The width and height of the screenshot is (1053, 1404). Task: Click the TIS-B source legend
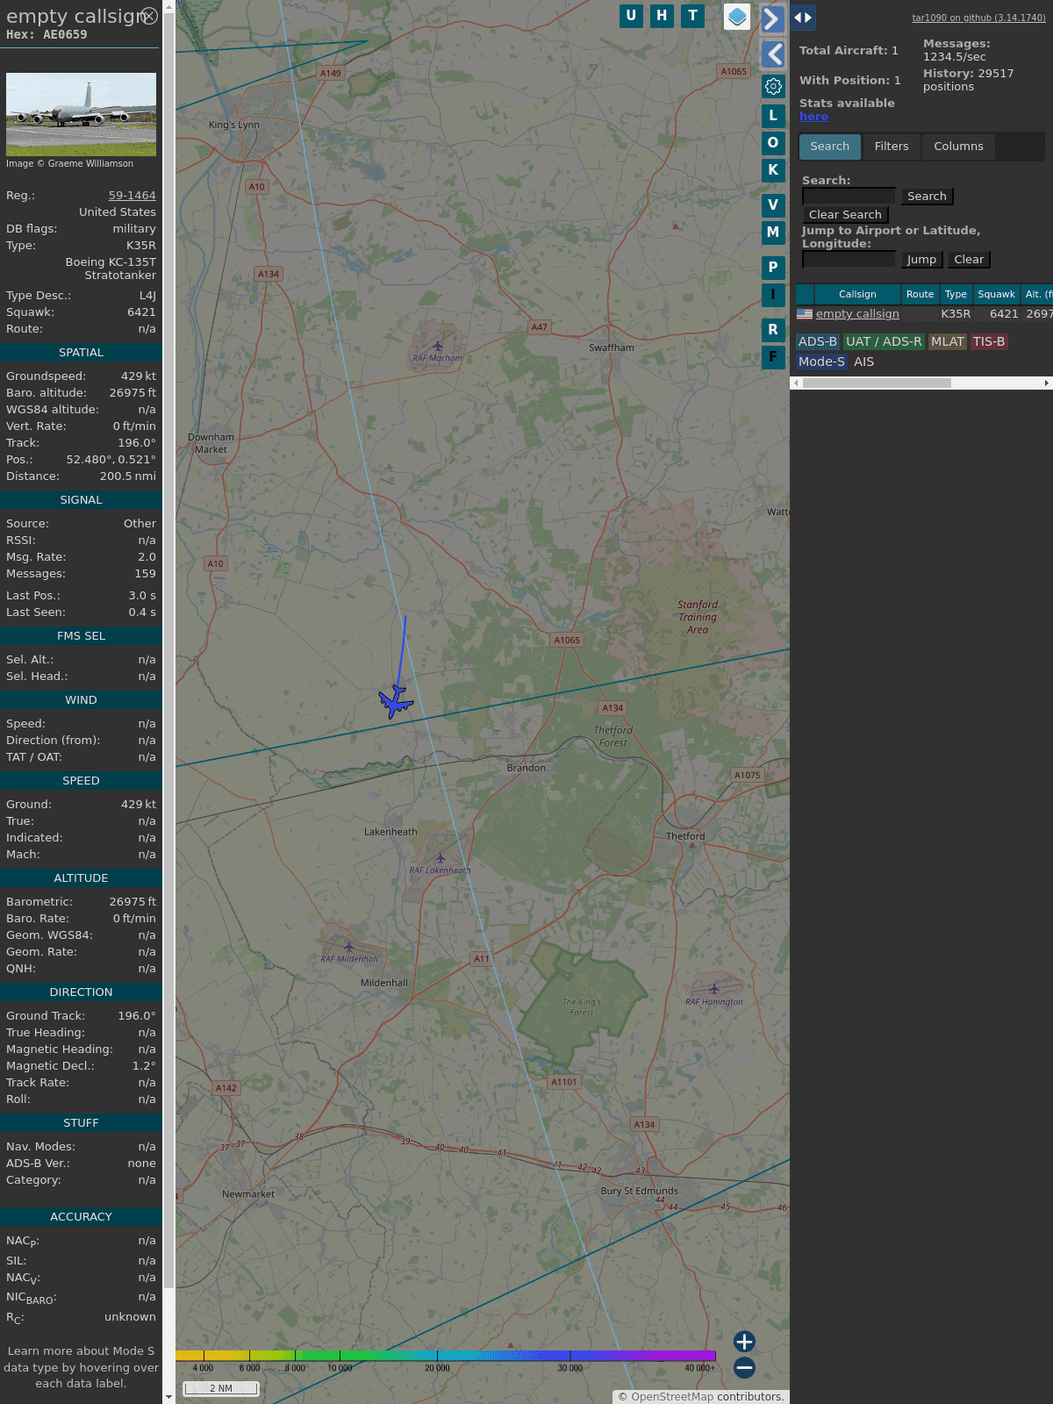[989, 342]
